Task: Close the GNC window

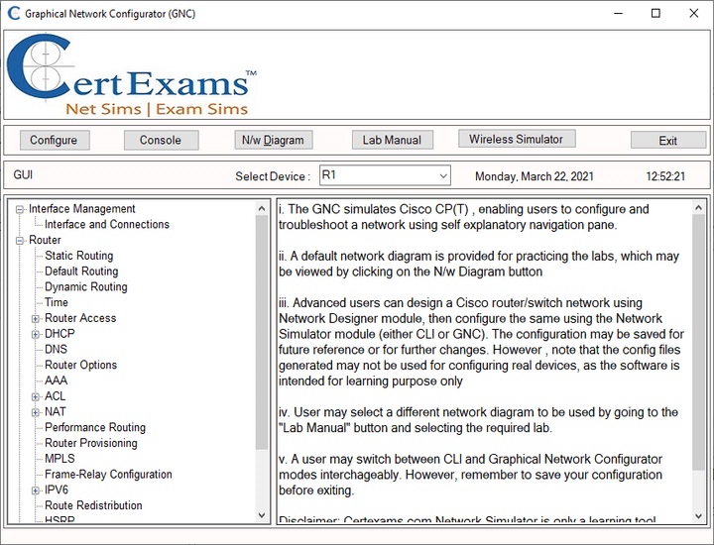Action: click(693, 13)
